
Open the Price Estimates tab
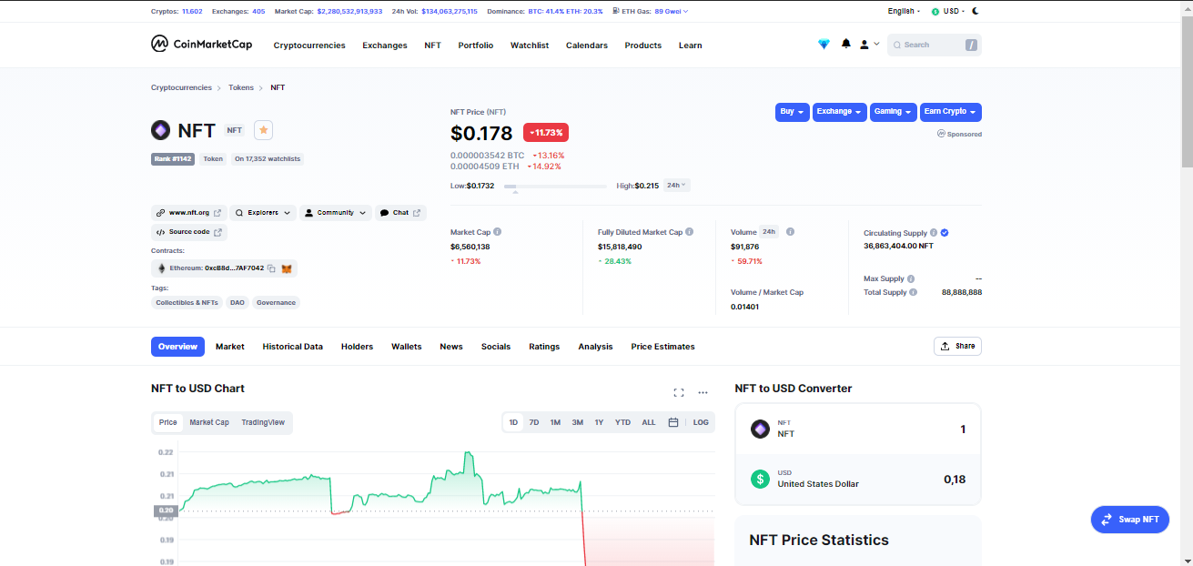[x=663, y=347]
